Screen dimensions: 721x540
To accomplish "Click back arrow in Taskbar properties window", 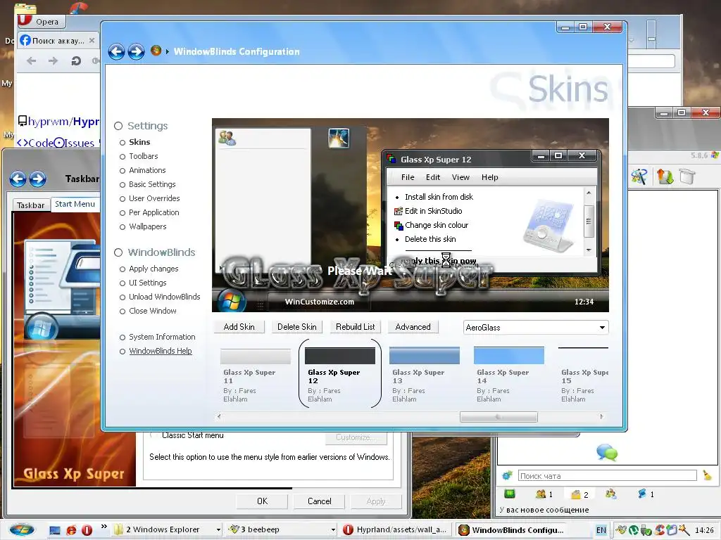I will [x=18, y=179].
